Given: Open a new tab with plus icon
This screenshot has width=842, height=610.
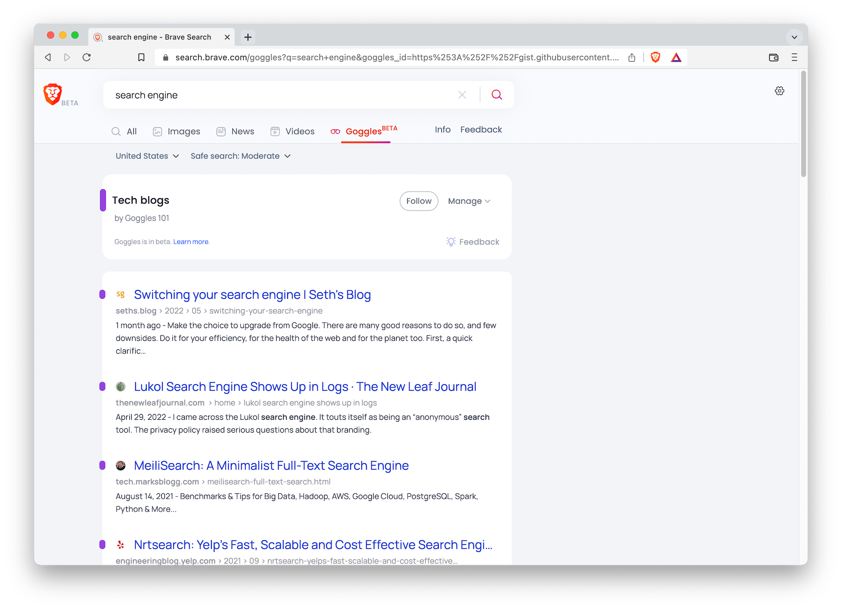Looking at the screenshot, I should pos(248,37).
